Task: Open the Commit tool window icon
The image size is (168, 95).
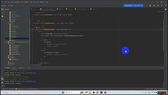Action: pos(2,13)
